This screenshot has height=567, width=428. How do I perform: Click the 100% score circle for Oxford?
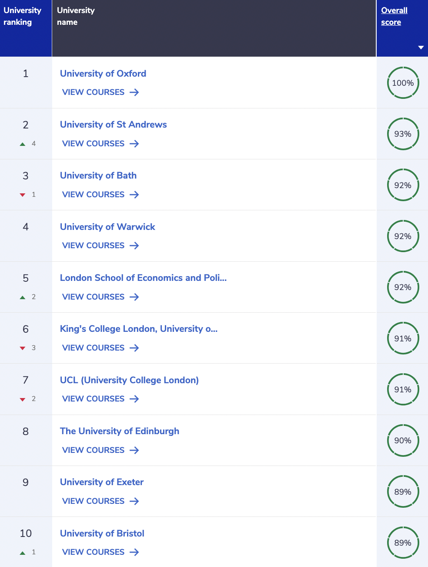click(x=403, y=83)
